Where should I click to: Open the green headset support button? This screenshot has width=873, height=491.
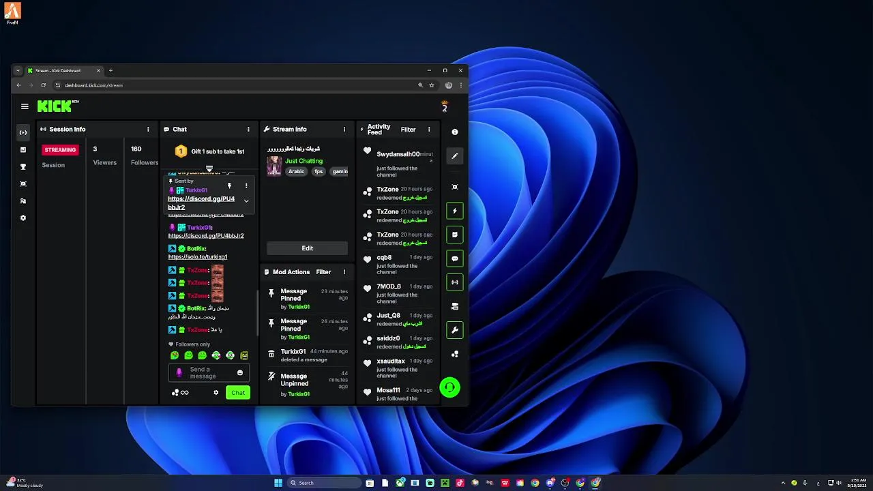(x=449, y=387)
